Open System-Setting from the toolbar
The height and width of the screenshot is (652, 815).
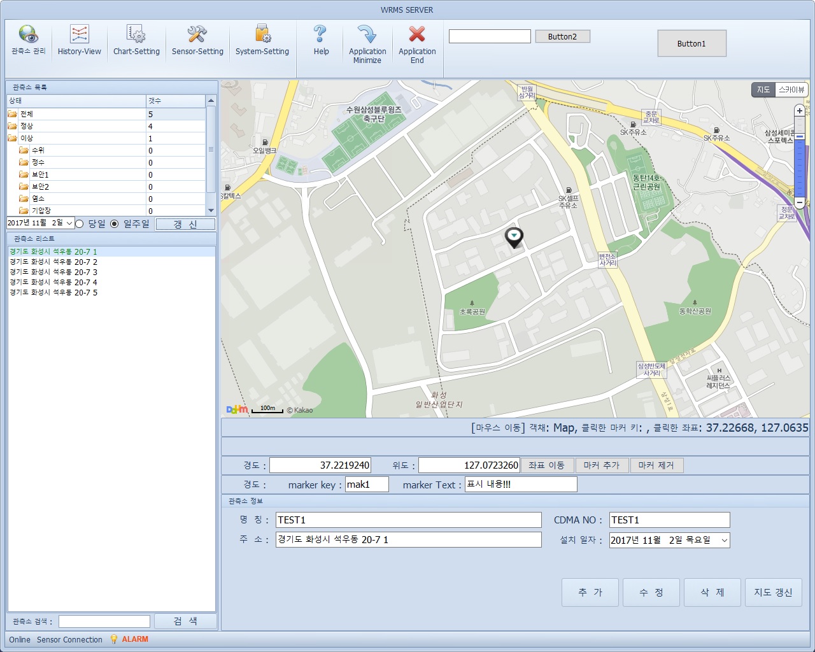pyautogui.click(x=262, y=39)
